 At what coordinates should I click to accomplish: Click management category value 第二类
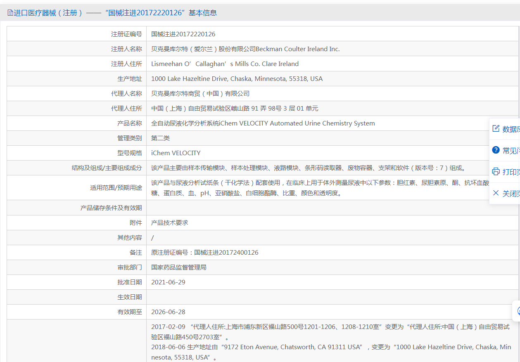pyautogui.click(x=160, y=138)
